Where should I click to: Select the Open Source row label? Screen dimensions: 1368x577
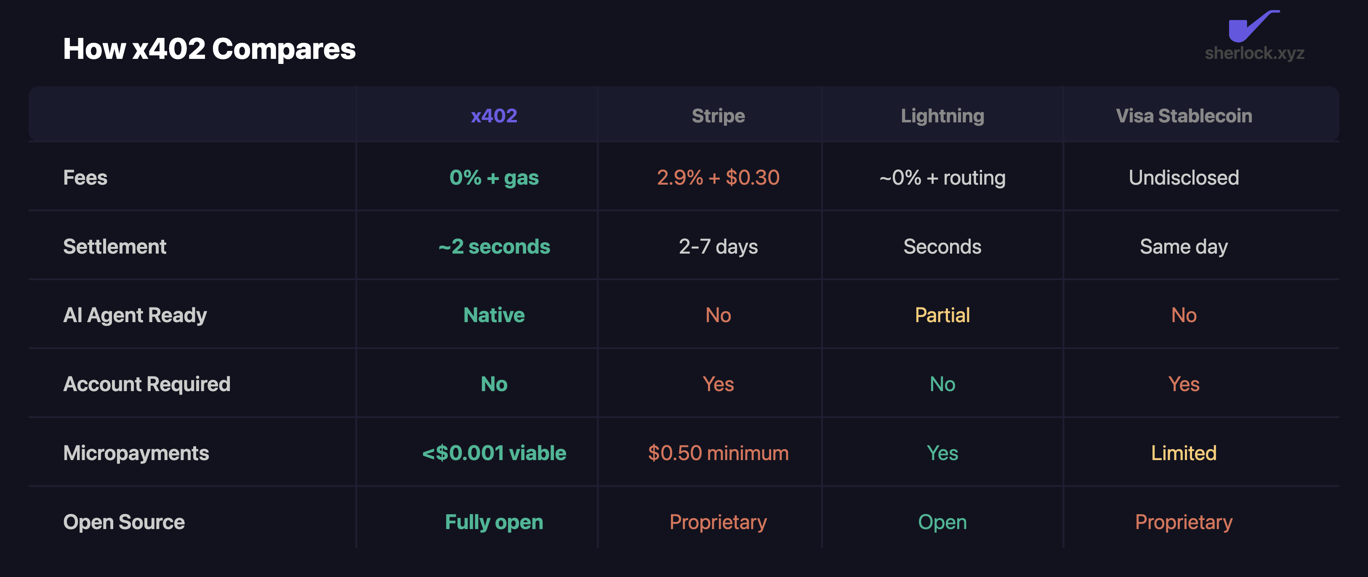click(x=124, y=522)
